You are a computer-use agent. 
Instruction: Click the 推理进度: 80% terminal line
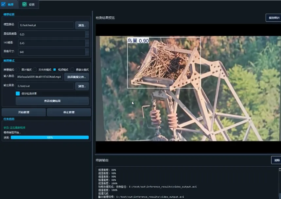click(x=107, y=170)
